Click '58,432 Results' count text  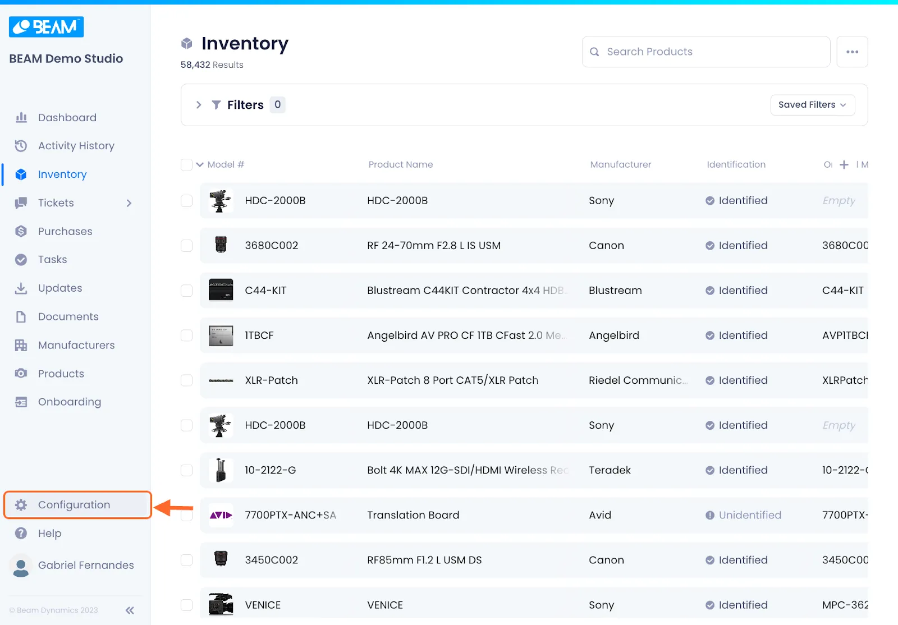pos(212,65)
